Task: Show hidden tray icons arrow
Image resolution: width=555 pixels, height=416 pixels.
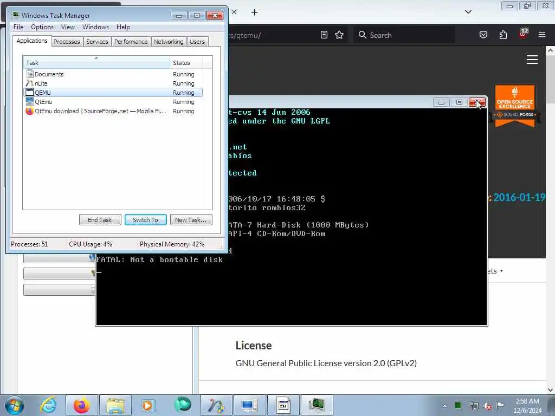Action: pyautogui.click(x=444, y=406)
